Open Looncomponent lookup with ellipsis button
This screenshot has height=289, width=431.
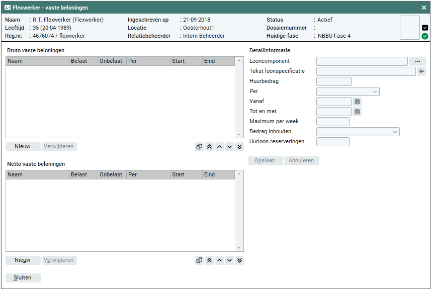point(417,61)
